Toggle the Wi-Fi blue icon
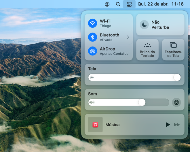The image size is (190, 152). coord(92,23)
